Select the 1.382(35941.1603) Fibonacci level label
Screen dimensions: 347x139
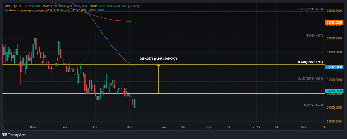point(311,9)
